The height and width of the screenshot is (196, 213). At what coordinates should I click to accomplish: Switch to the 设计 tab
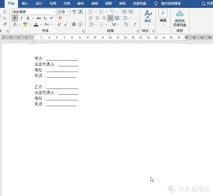point(39,4)
